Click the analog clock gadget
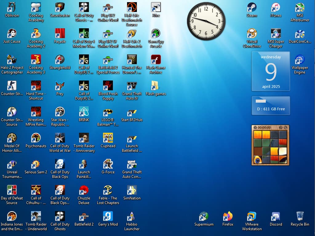This screenshot has width=315, height=236. click(x=206, y=21)
